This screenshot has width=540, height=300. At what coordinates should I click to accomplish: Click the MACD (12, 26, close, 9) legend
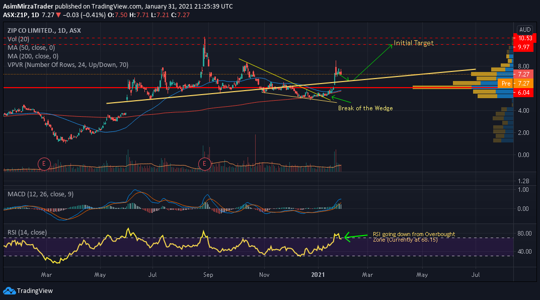click(x=41, y=194)
